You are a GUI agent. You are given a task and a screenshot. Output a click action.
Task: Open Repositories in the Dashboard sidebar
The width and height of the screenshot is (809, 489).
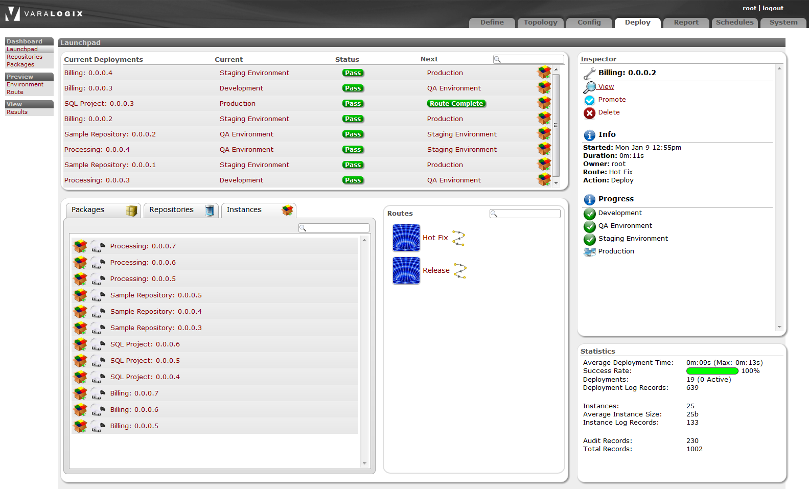tap(25, 57)
